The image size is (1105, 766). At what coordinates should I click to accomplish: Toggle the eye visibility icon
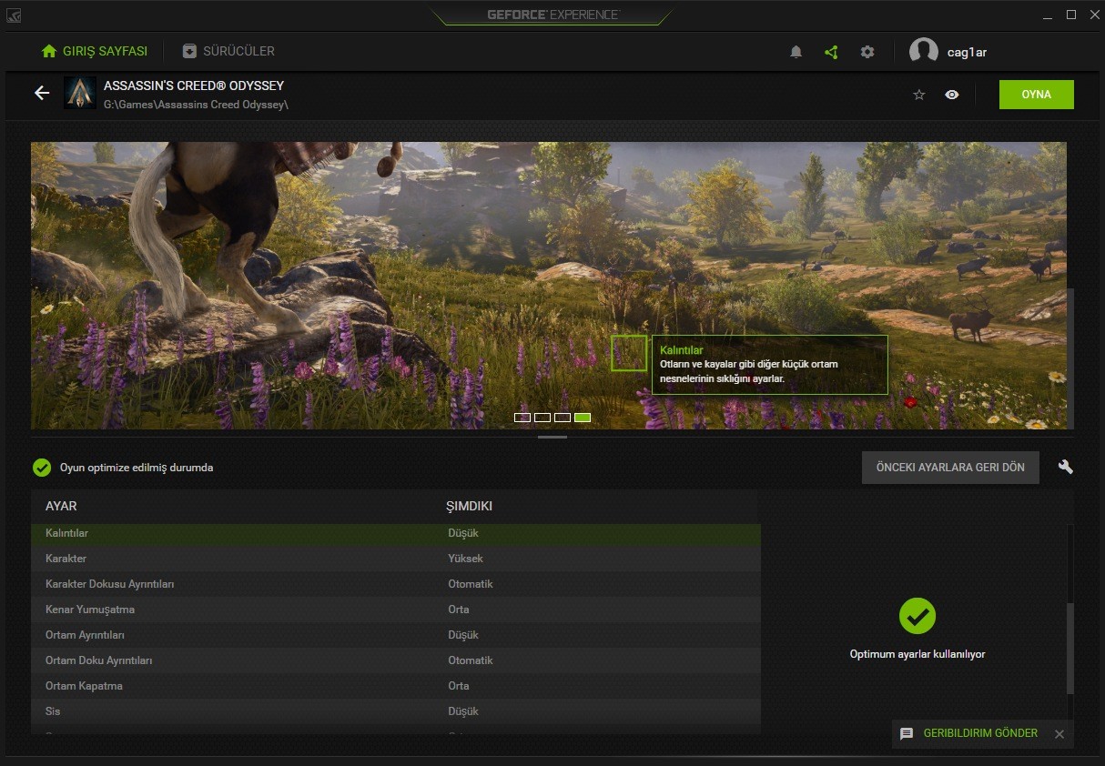point(952,95)
